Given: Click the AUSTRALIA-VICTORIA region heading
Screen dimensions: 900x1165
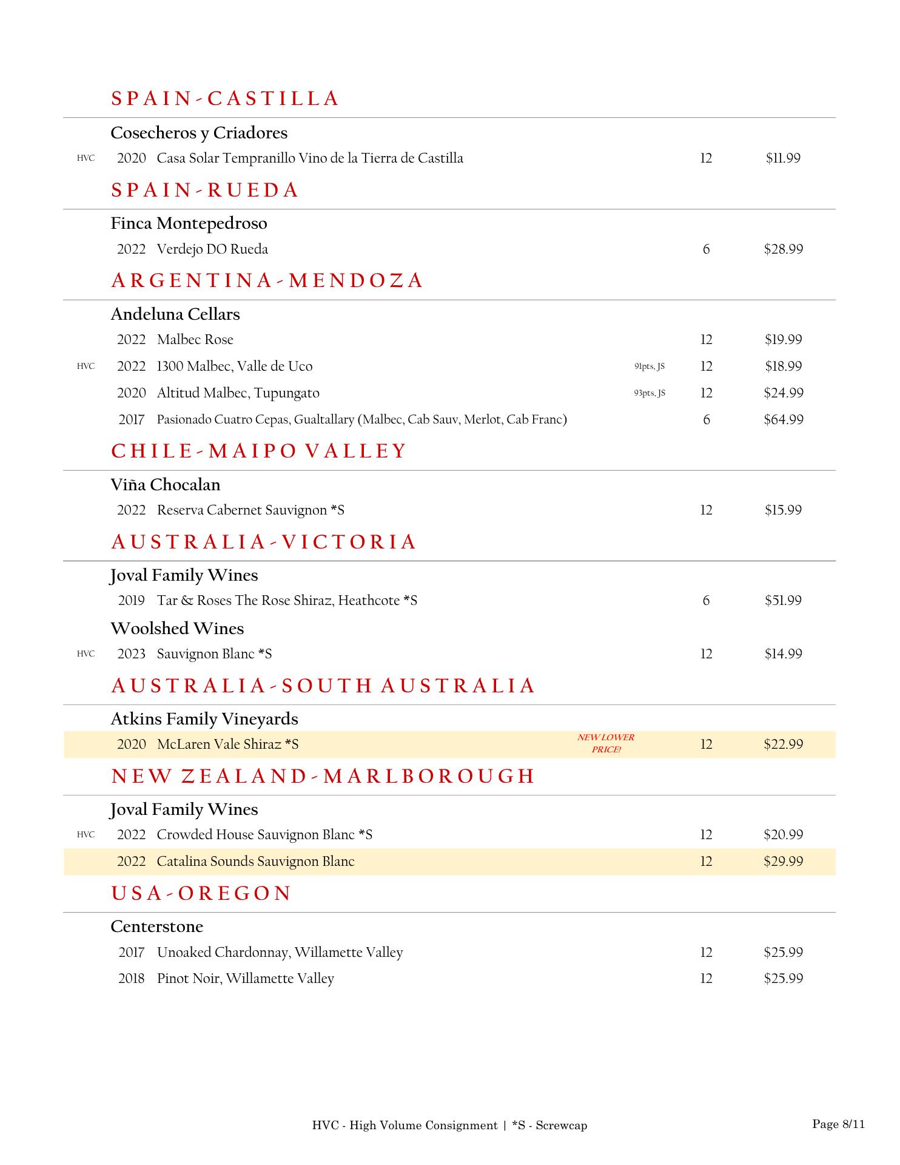Looking at the screenshot, I should 264,542.
